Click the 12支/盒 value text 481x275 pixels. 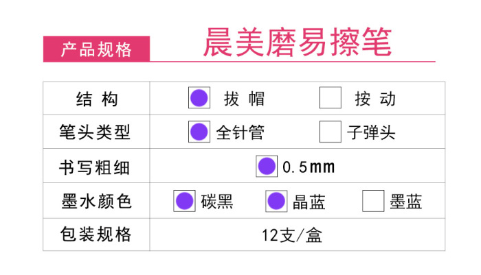click(x=291, y=235)
